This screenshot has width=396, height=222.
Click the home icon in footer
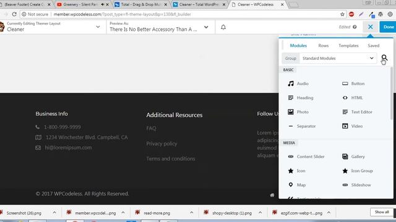pyautogui.click(x=272, y=195)
